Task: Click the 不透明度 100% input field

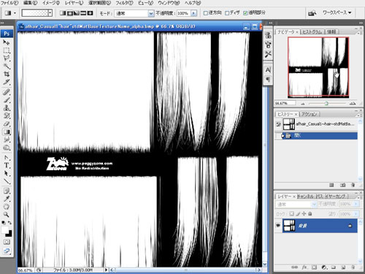Action: [x=184, y=13]
